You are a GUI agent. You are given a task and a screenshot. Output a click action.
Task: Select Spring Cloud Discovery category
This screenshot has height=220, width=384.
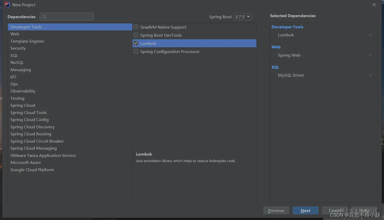(70, 127)
